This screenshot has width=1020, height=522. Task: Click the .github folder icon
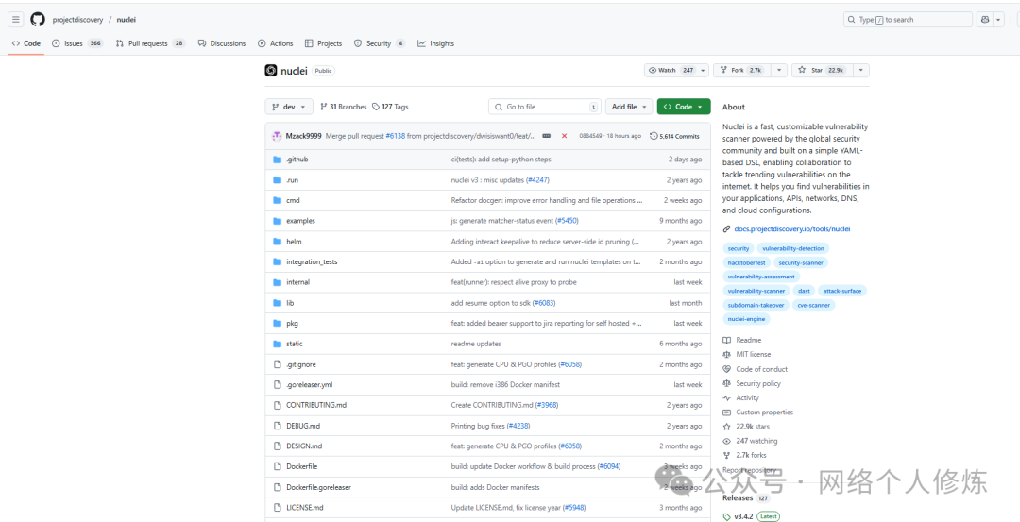pyautogui.click(x=277, y=160)
